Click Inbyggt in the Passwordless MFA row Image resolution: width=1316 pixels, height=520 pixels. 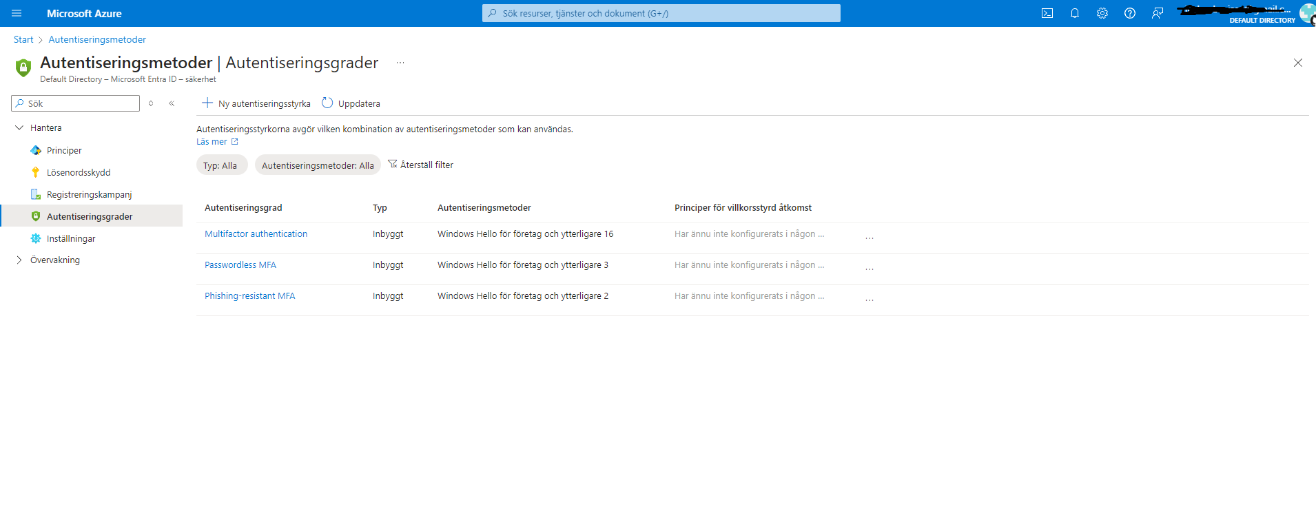pyautogui.click(x=388, y=264)
